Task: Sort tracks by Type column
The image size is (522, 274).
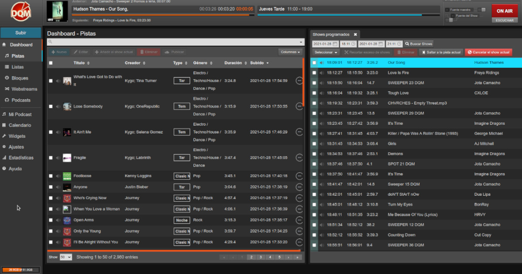Action: coord(180,63)
